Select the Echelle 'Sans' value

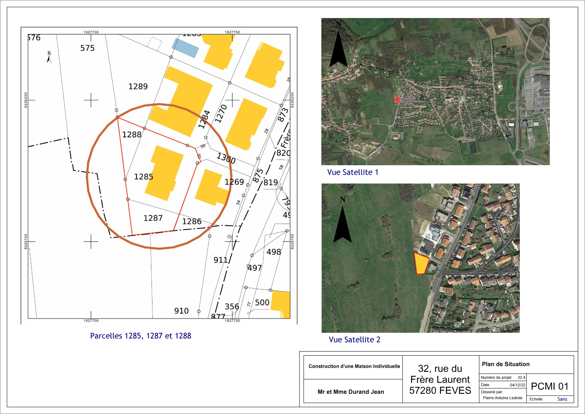coord(562,399)
